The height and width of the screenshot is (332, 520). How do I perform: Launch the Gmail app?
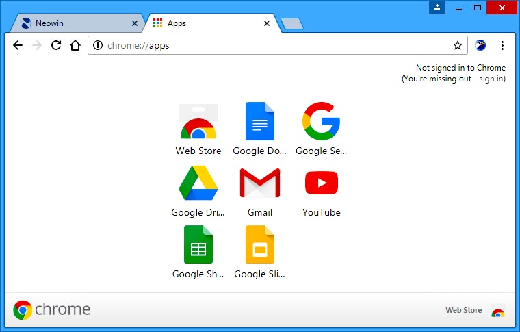point(259,185)
